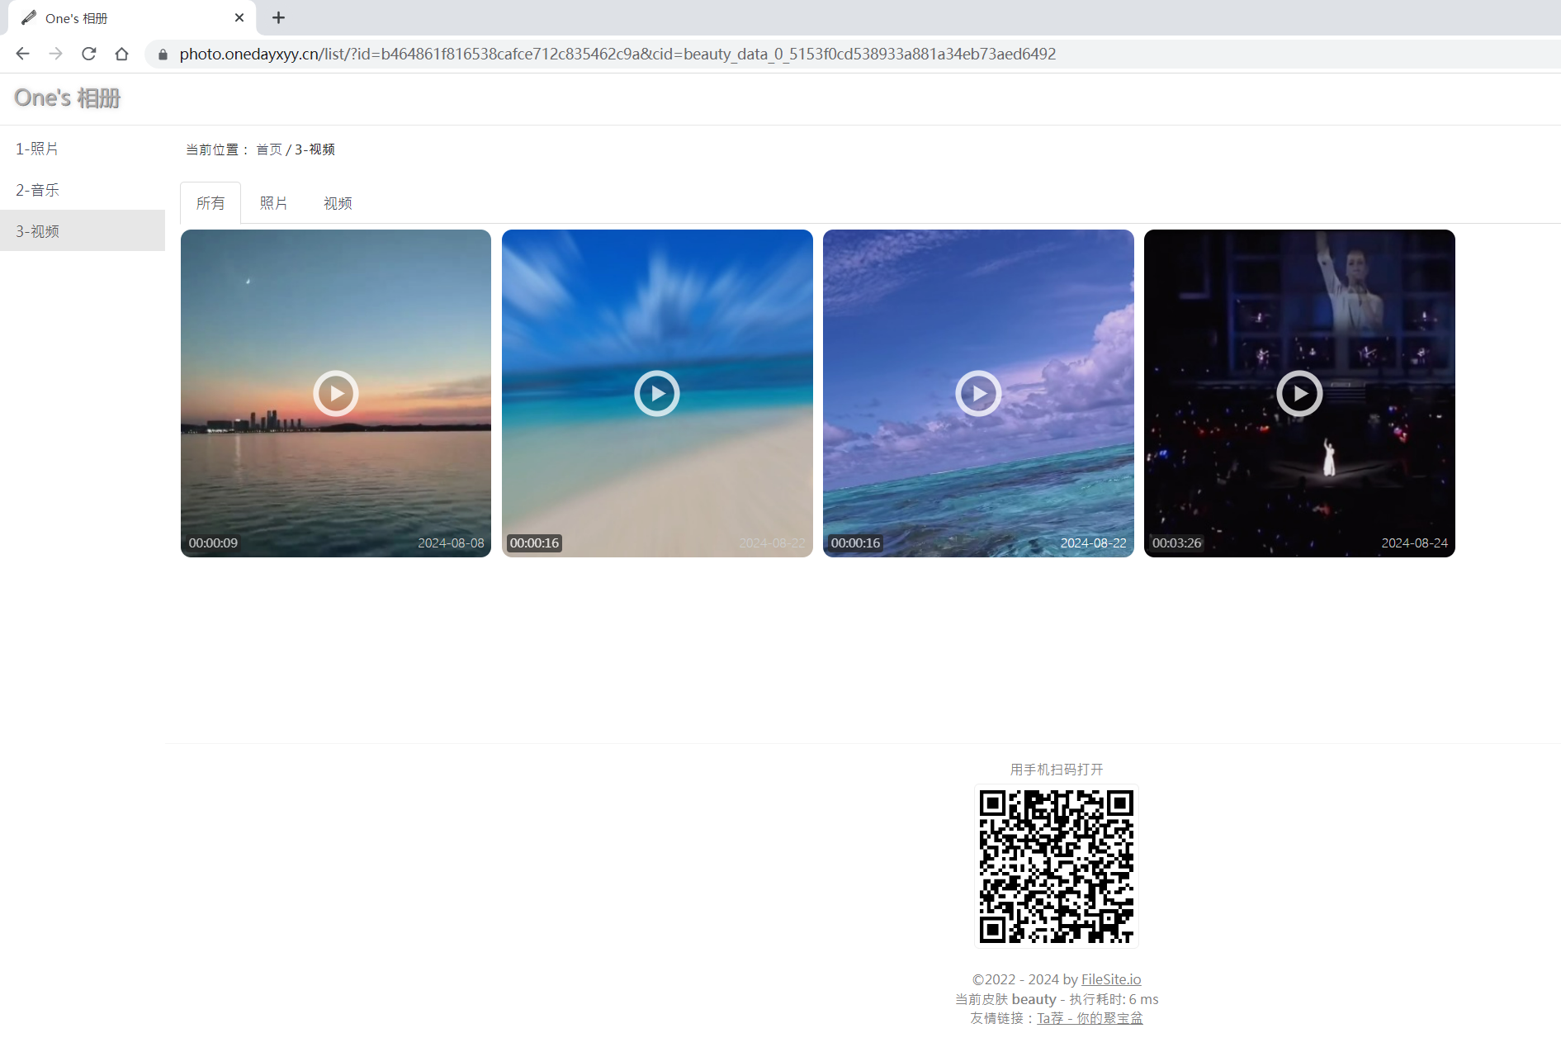Screen dimensions: 1561x1052
Task: Click the 2024-08-22 date on ocean clouds video
Action: point(1093,543)
